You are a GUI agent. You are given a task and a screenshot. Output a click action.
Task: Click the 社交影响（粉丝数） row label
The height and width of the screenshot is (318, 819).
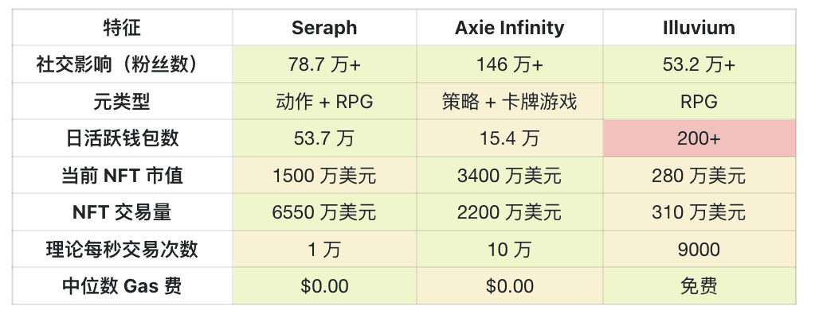[x=122, y=64]
